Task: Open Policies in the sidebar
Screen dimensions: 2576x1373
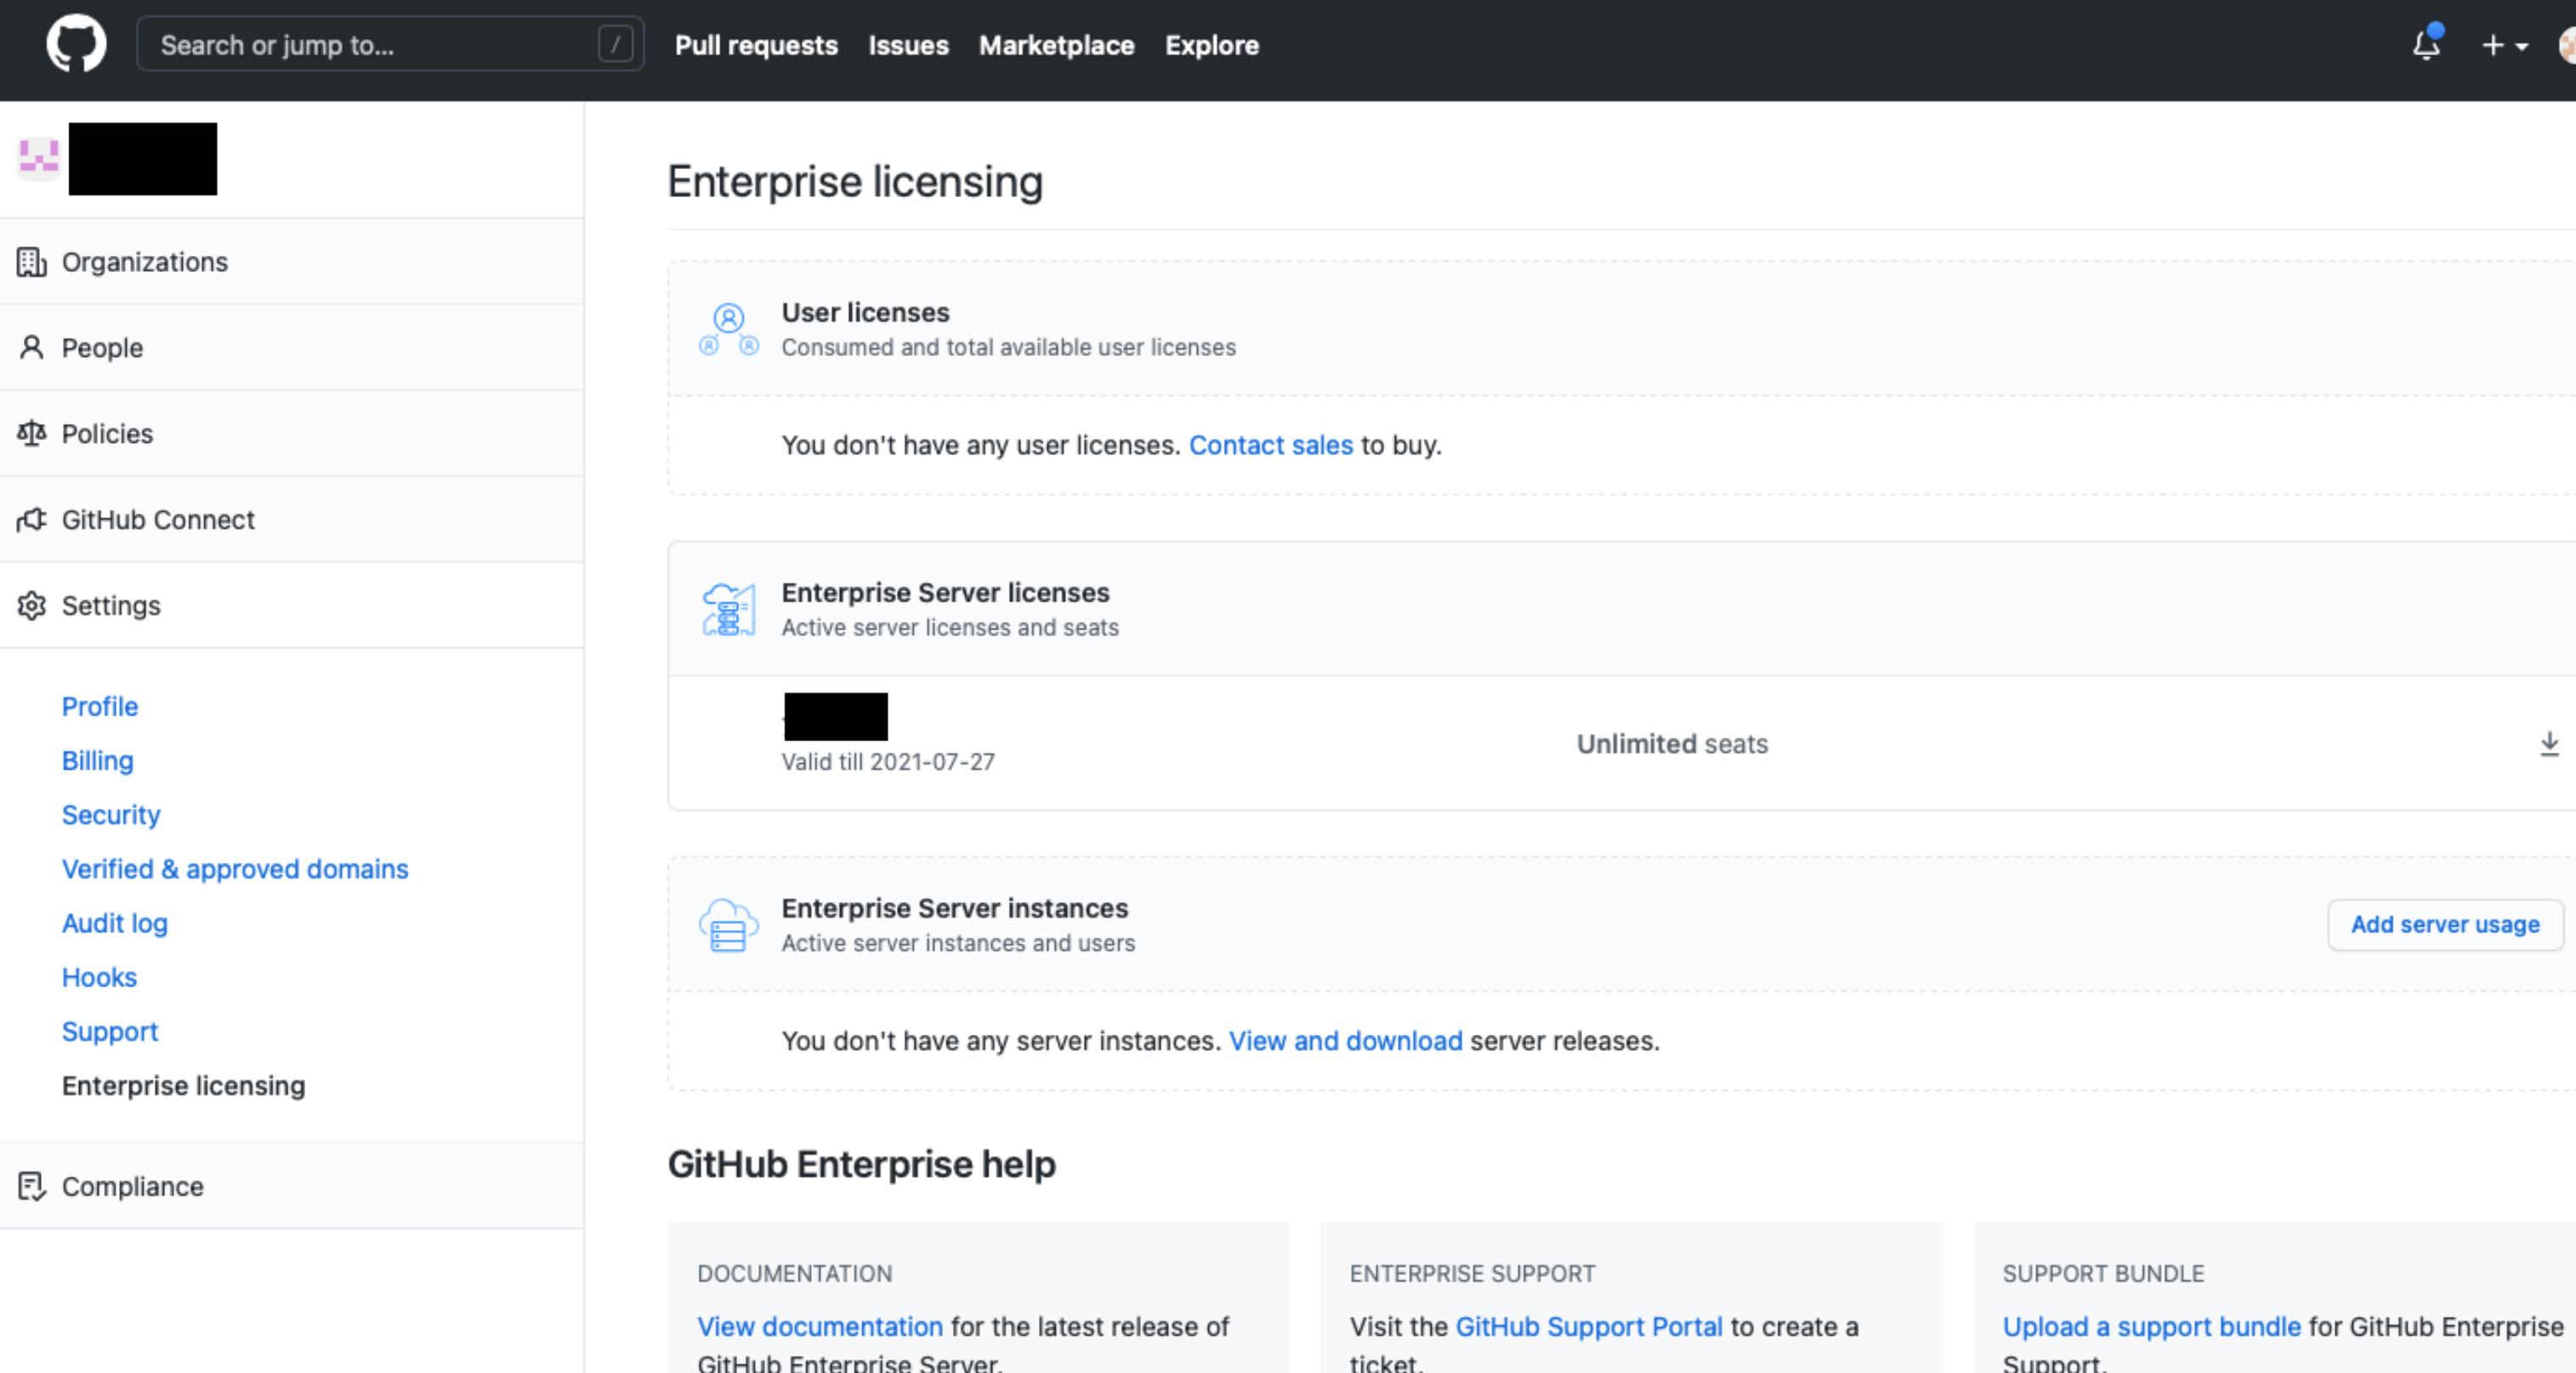Action: [x=292, y=433]
